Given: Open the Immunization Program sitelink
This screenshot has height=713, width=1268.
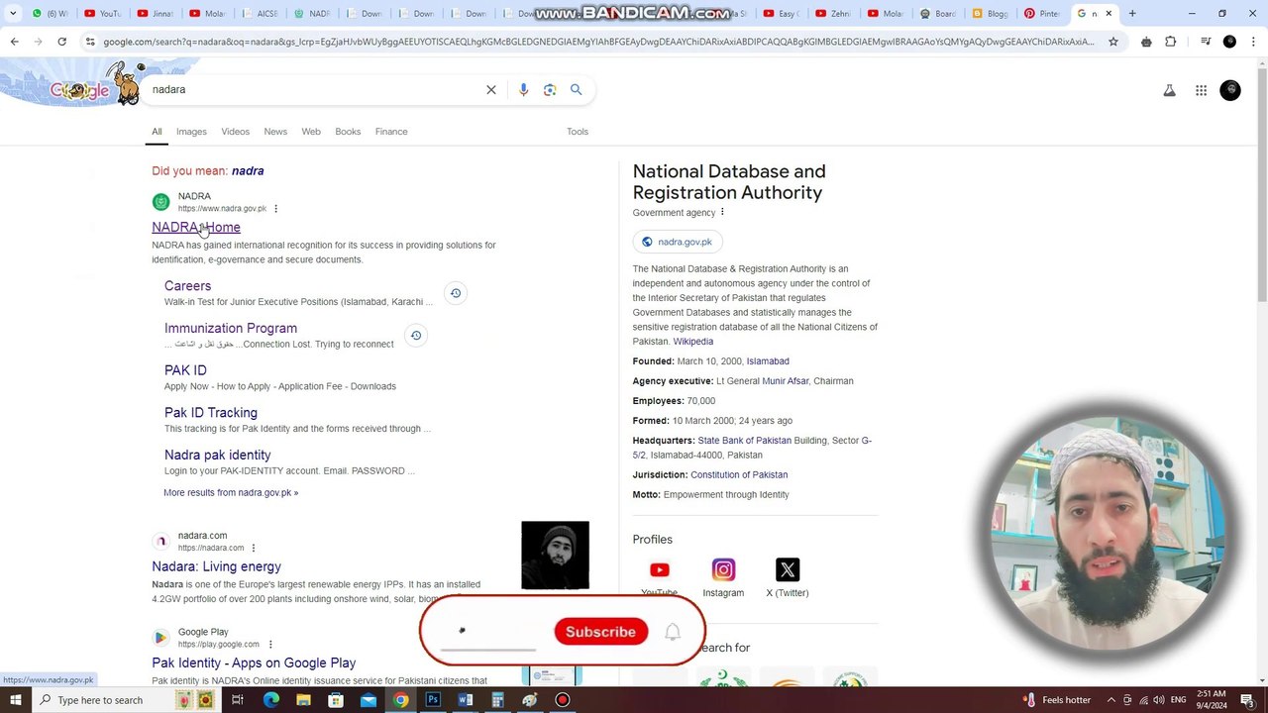Looking at the screenshot, I should (231, 329).
